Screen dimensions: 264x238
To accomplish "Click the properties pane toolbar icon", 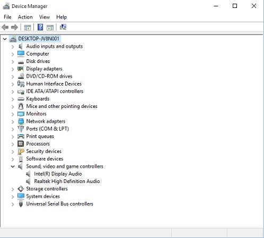I will point(50,28).
